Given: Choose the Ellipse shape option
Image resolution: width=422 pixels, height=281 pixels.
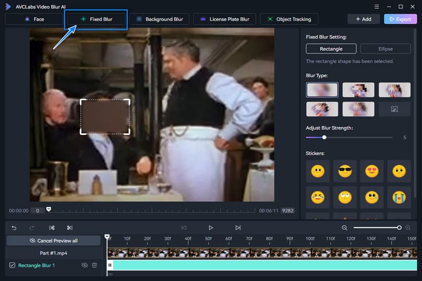Looking at the screenshot, I should click(386, 49).
